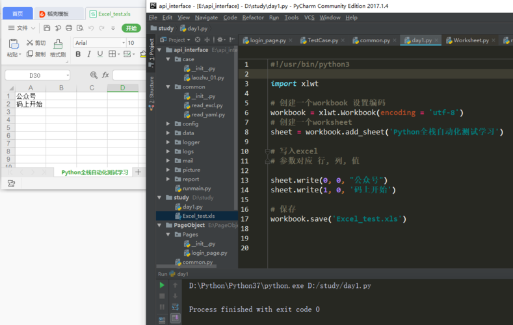Toggle soft-wrap in Run console

point(176,307)
